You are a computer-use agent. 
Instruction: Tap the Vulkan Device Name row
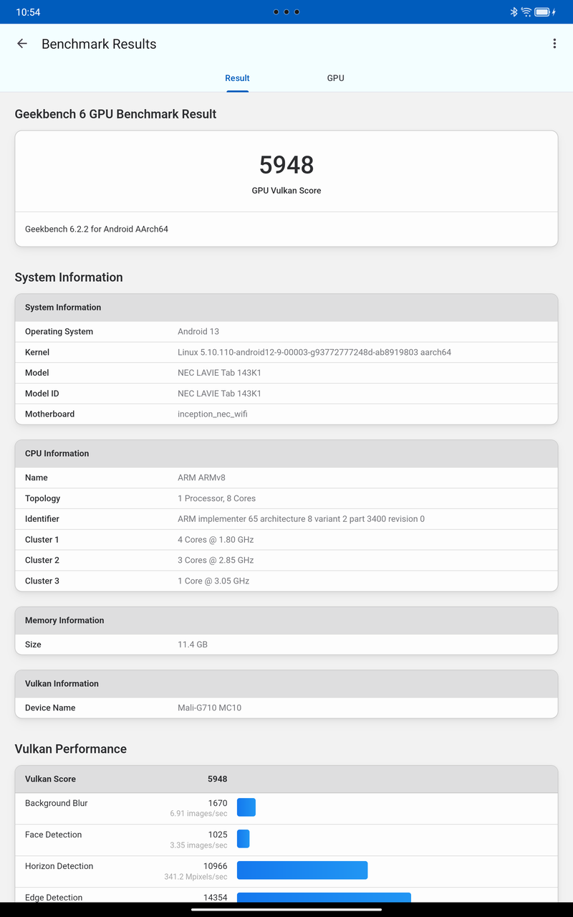click(286, 708)
